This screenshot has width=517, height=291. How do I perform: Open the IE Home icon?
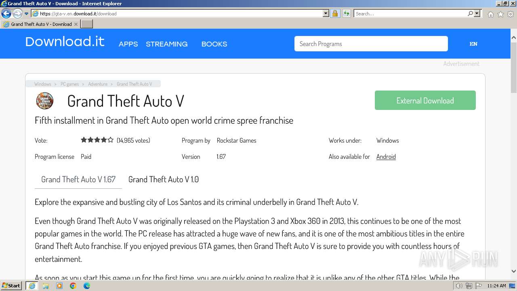[x=490, y=14]
